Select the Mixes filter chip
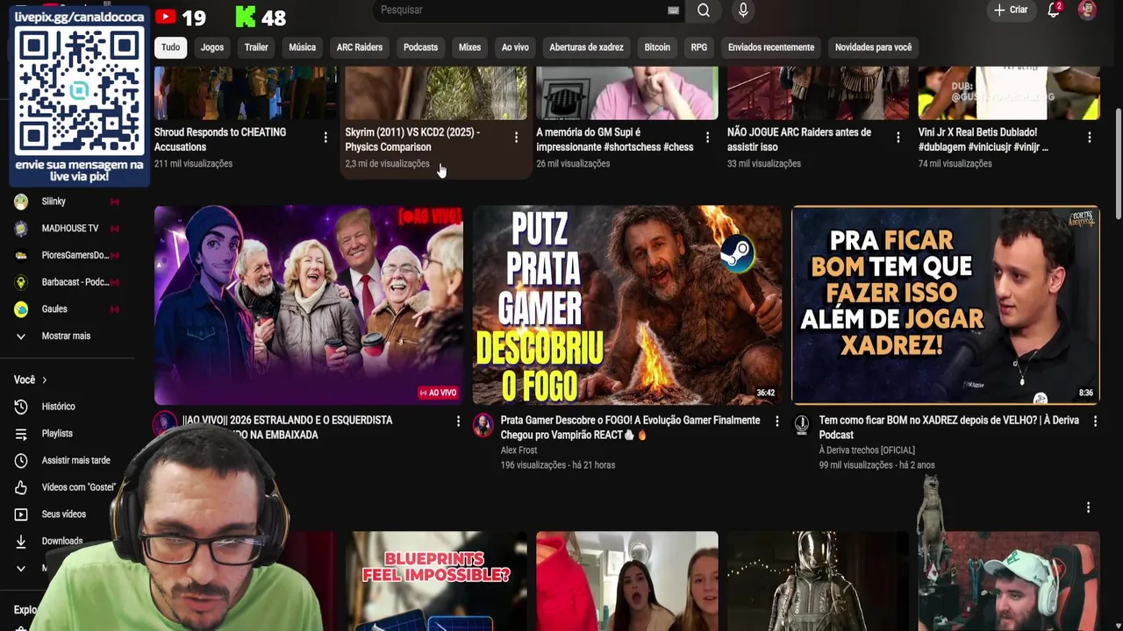 469,47
